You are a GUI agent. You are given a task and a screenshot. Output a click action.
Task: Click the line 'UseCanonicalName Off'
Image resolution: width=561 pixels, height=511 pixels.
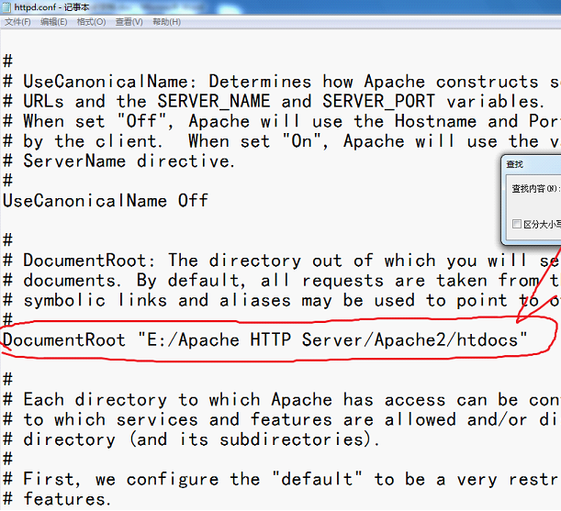106,201
